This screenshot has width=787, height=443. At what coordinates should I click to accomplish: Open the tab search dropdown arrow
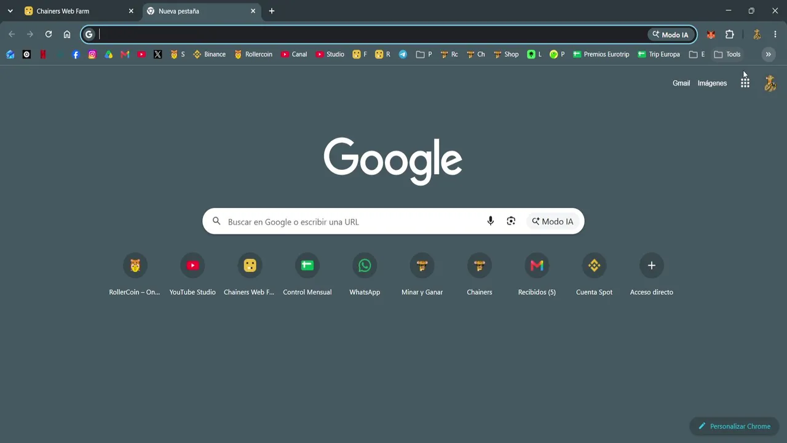coord(10,11)
